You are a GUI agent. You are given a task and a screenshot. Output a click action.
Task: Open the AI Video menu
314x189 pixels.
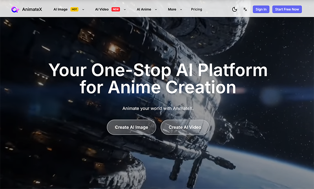pos(102,9)
